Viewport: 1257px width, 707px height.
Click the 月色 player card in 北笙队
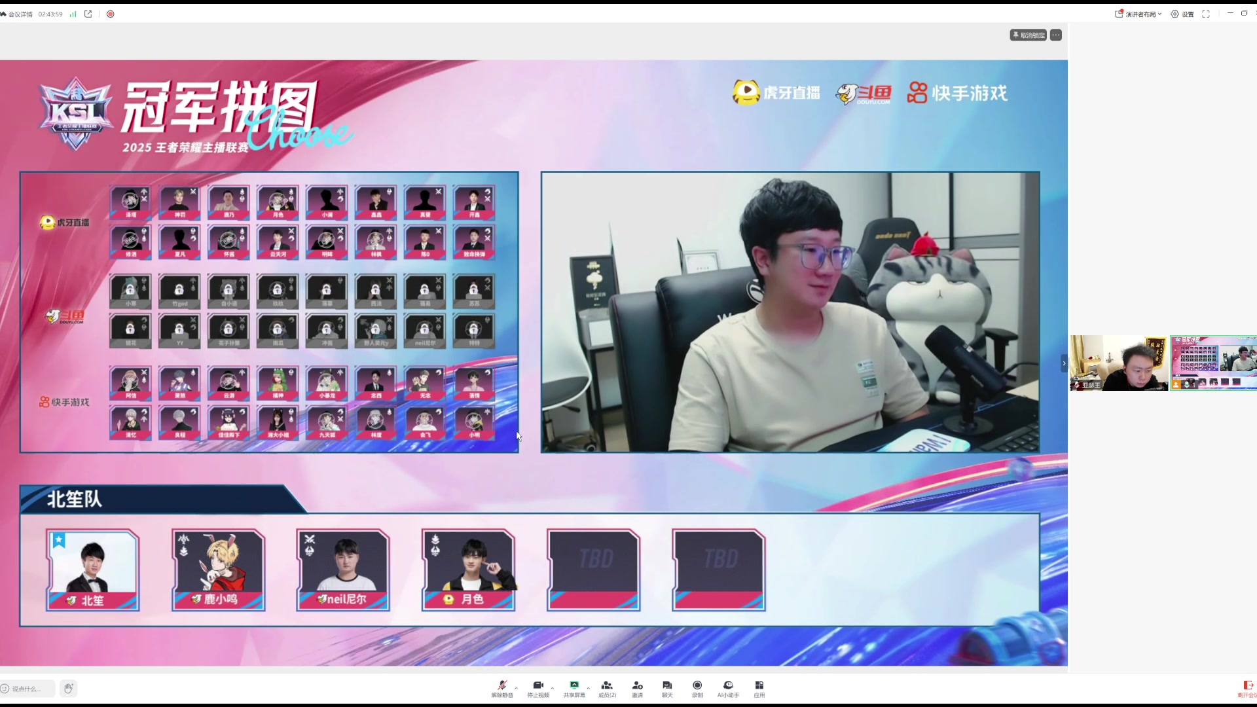[x=468, y=570]
